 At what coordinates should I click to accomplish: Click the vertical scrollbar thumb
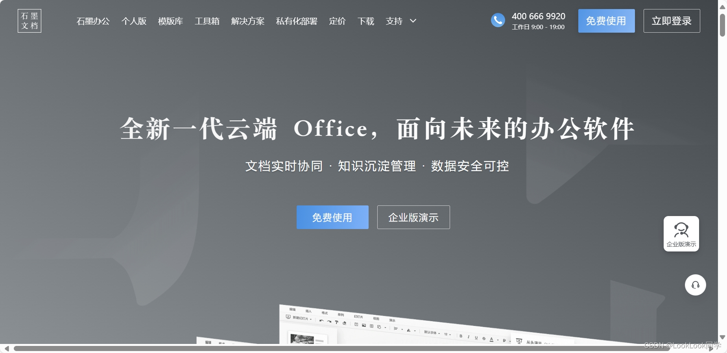tap(722, 25)
